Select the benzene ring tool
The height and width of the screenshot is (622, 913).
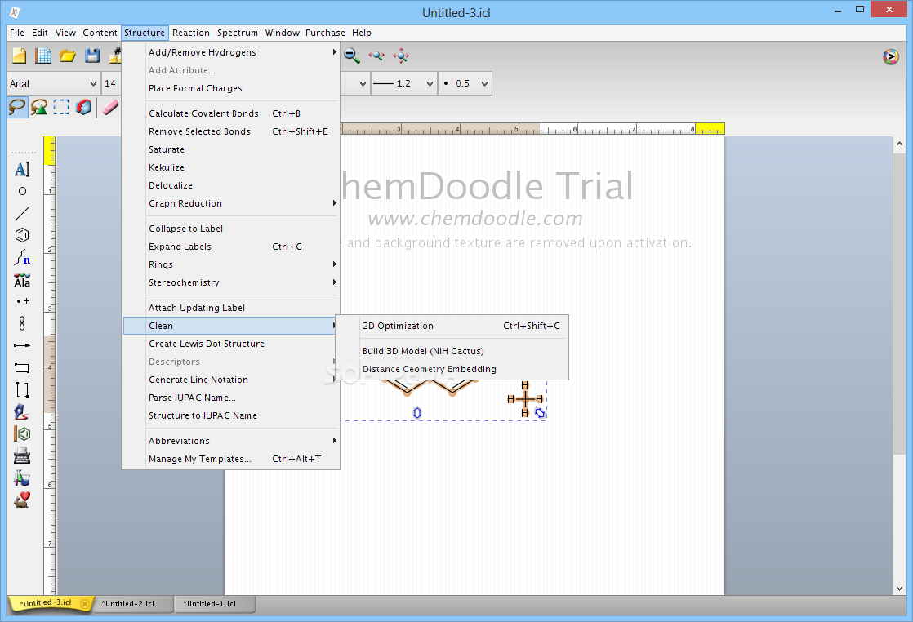click(22, 235)
